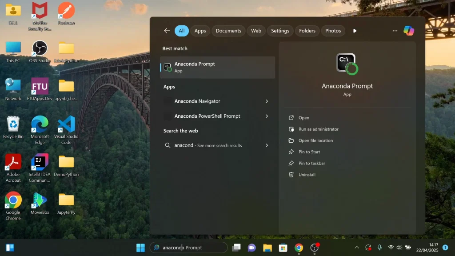Open OBS Studio from taskbar

point(315,248)
